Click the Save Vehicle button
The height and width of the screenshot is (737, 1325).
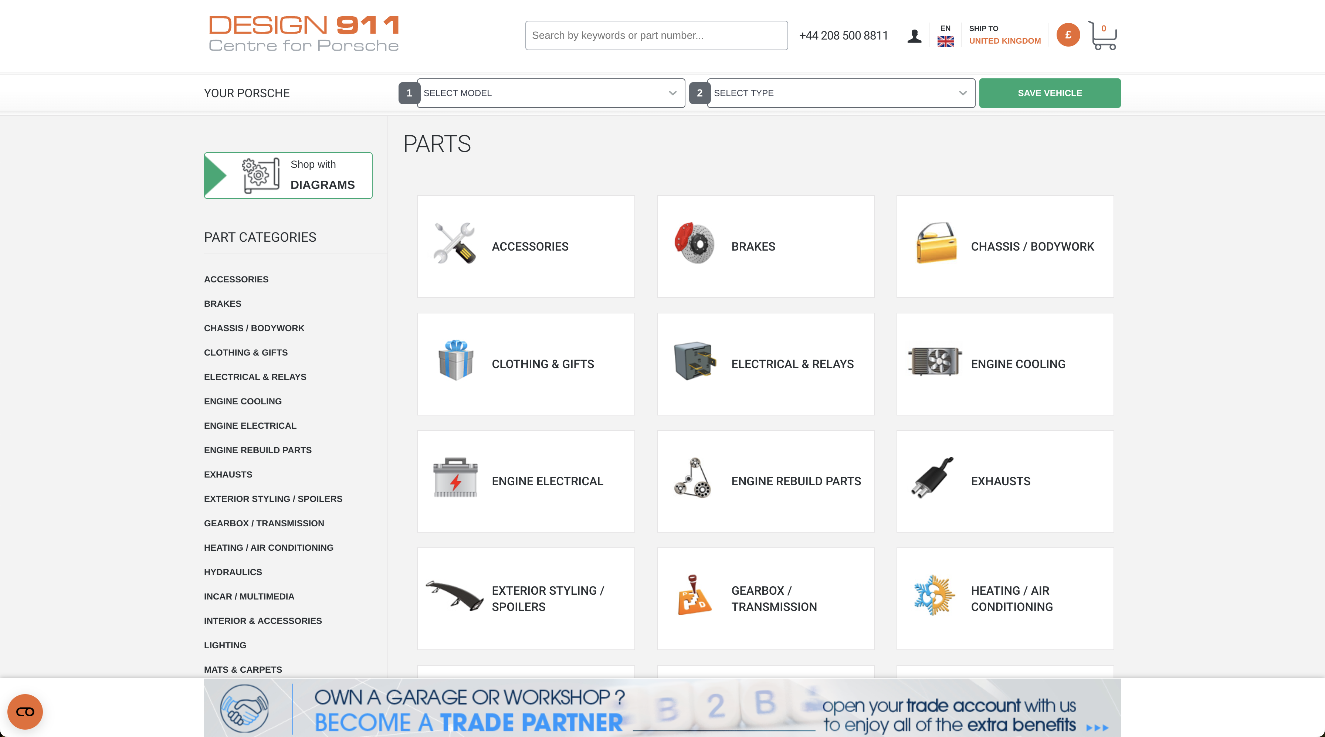(1050, 93)
